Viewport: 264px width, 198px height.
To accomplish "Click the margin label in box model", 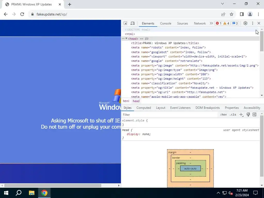I will pos(172,152).
